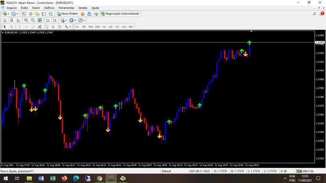The image size is (326, 183).
Task: Switch to candlestick chart type
Action: tap(12, 20)
